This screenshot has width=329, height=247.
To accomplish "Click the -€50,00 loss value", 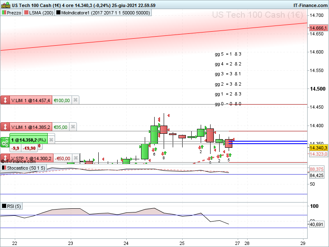I will 63,158.
